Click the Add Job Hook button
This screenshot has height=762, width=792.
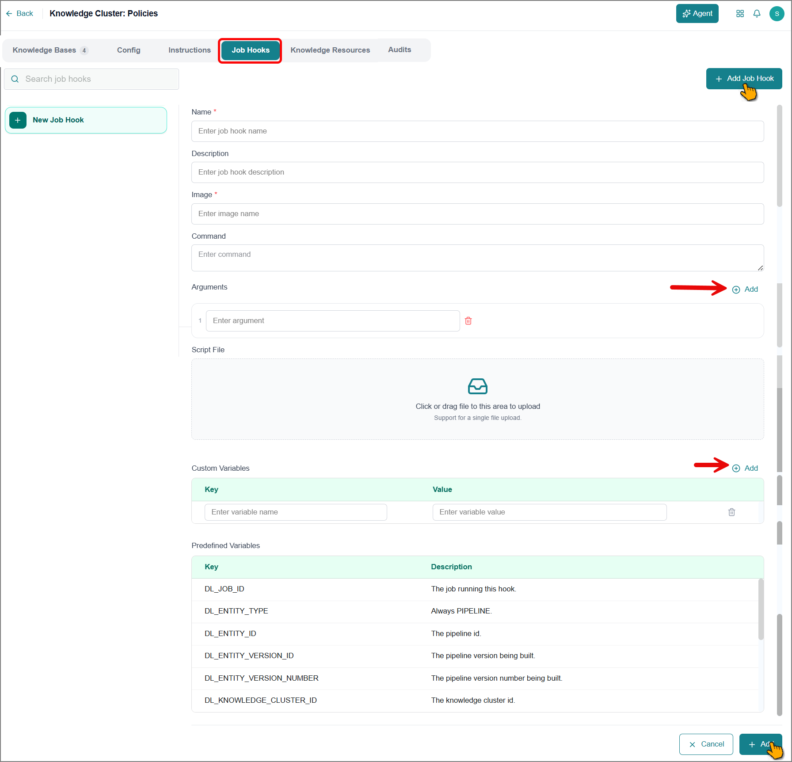tap(744, 79)
